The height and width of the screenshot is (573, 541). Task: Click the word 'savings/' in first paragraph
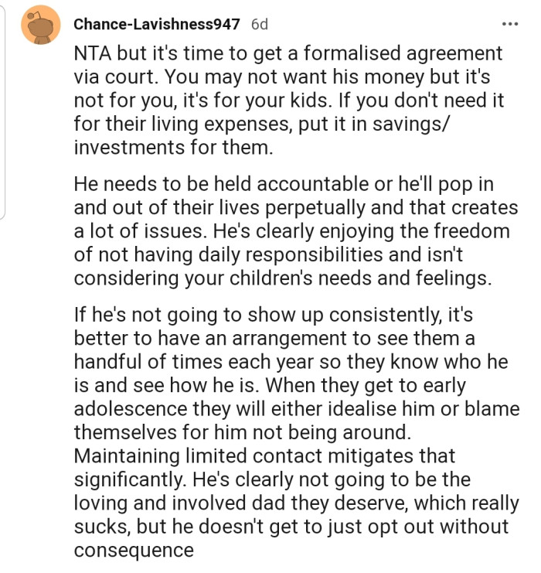[410, 124]
